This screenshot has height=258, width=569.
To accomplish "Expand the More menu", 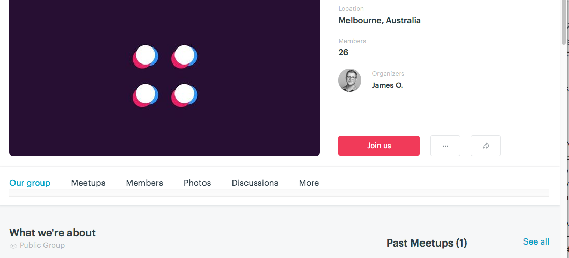I will click(309, 183).
